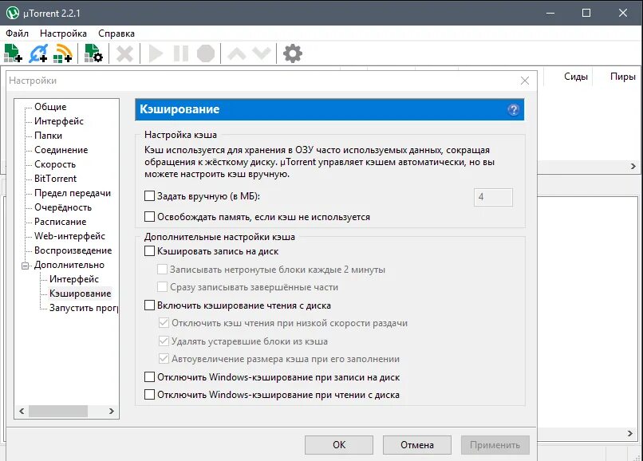Start the selected torrent
Viewport: 643px width, 461px height.
(x=156, y=53)
